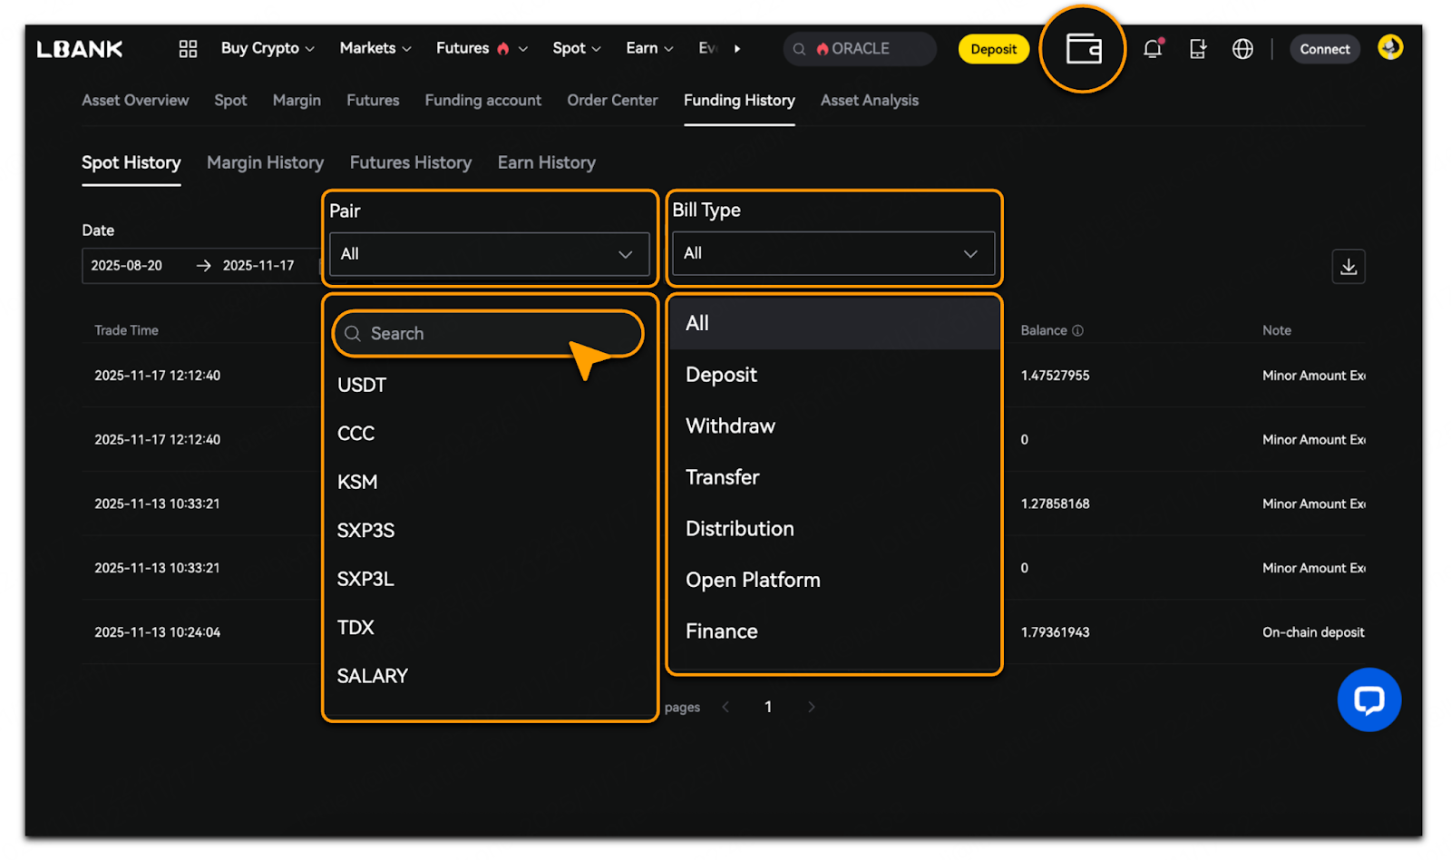Viewport: 1451px width, 861px height.
Task: Open the language globe icon
Action: pyautogui.click(x=1242, y=49)
